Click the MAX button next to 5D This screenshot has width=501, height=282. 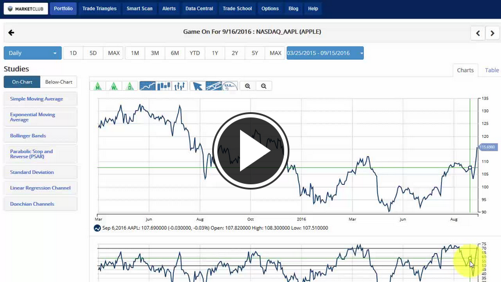point(113,53)
